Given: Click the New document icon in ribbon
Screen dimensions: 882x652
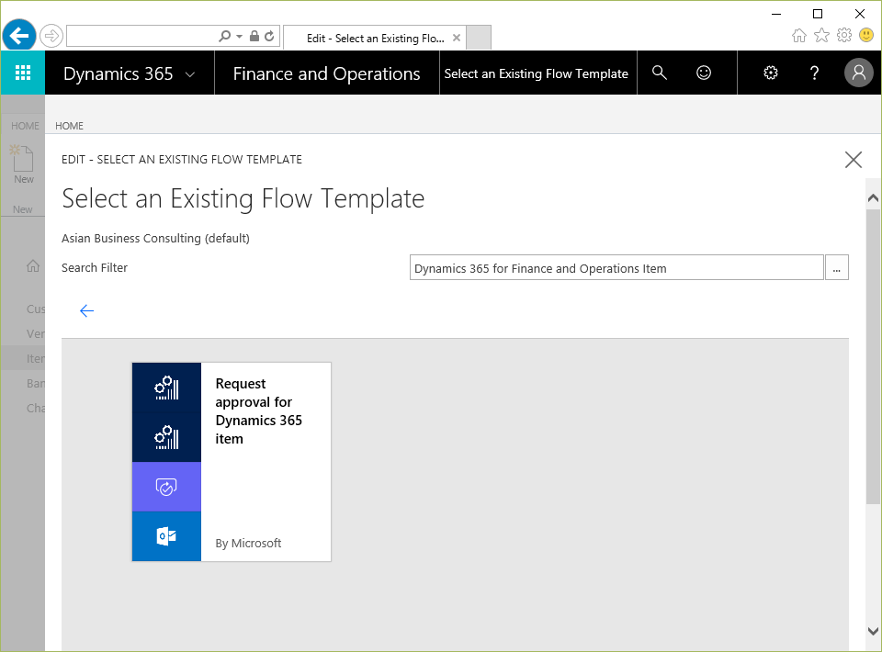Looking at the screenshot, I should click(x=24, y=159).
